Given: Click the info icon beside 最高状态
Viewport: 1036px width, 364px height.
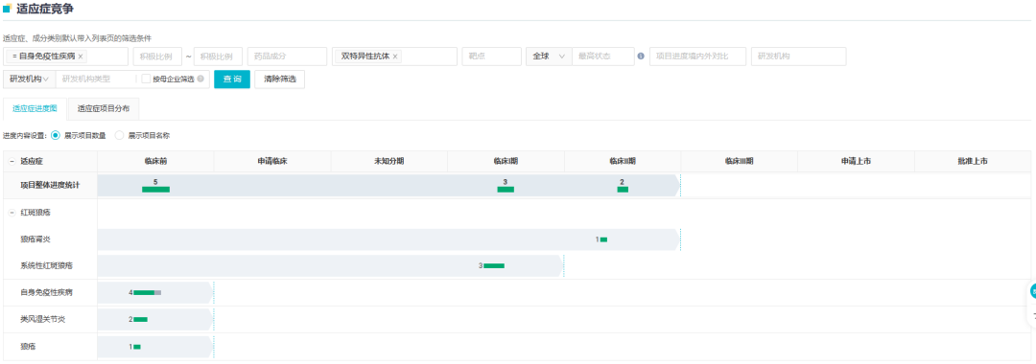Looking at the screenshot, I should tap(641, 57).
